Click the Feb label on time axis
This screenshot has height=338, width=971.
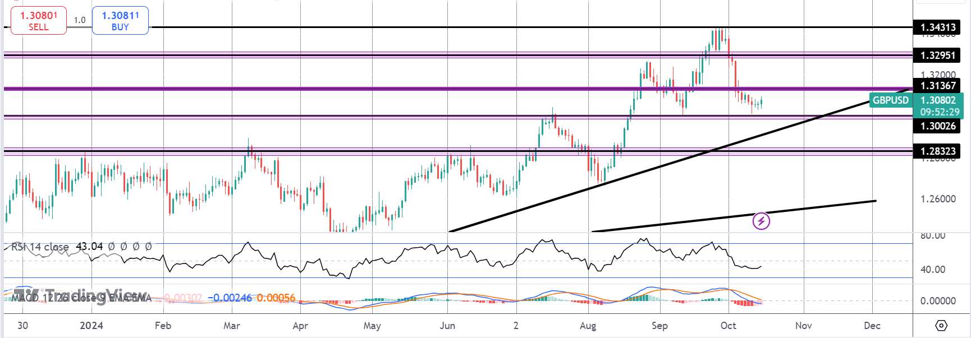click(163, 326)
